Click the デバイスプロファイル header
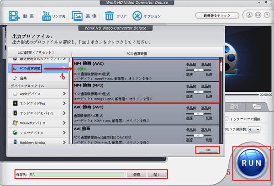274x186 pixels. (27, 86)
